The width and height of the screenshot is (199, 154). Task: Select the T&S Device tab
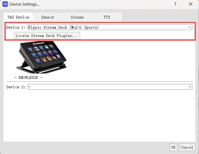pos(18,17)
